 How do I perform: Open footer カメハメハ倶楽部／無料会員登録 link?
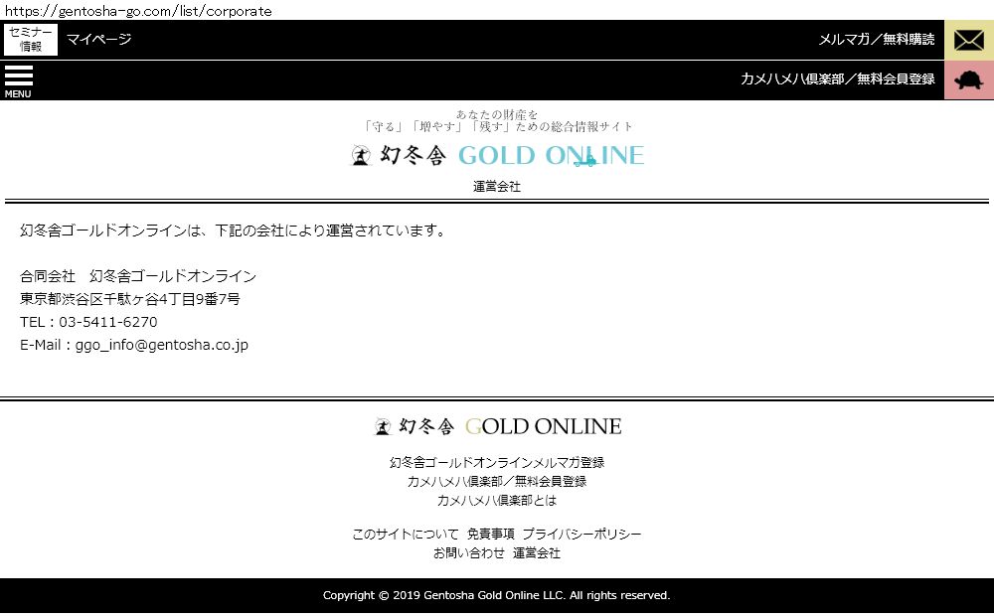(497, 482)
